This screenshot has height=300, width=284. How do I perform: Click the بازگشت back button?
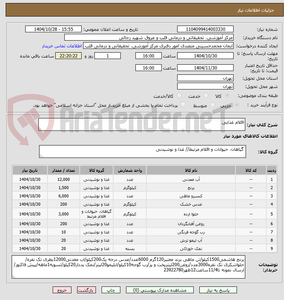86,290
